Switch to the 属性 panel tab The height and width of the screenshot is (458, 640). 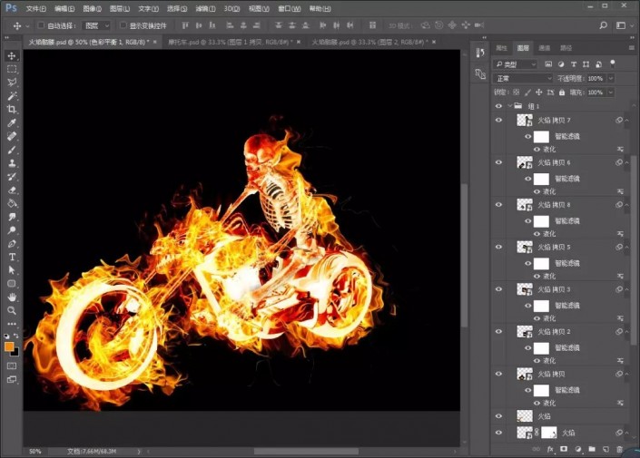pyautogui.click(x=502, y=48)
